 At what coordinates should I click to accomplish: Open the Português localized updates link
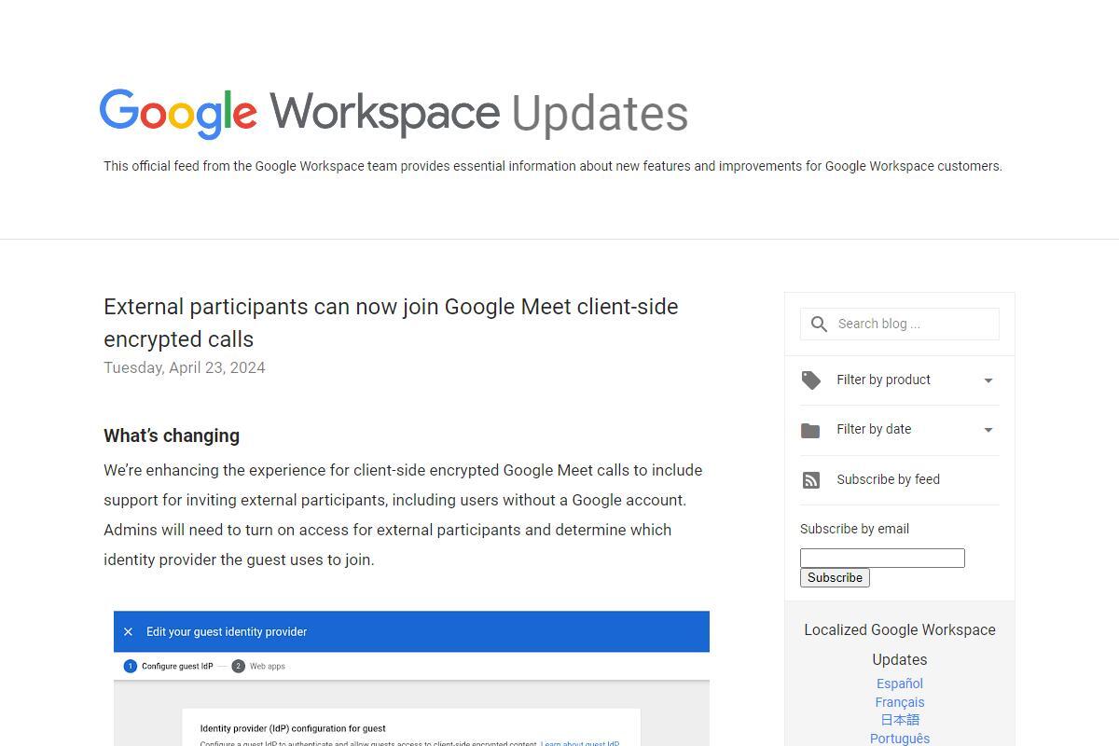click(x=900, y=739)
